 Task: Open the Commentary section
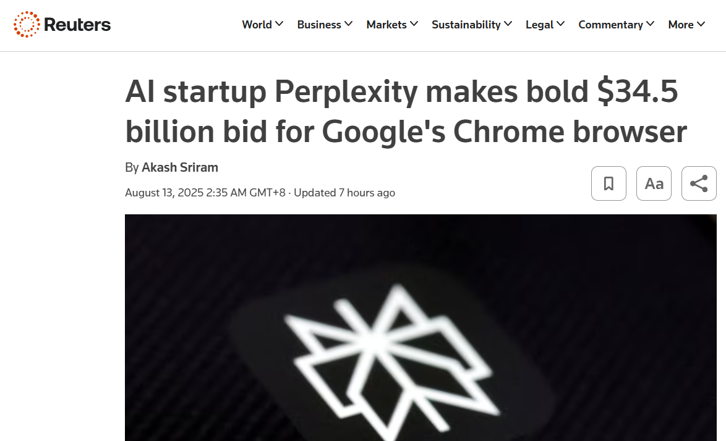pyautogui.click(x=610, y=25)
